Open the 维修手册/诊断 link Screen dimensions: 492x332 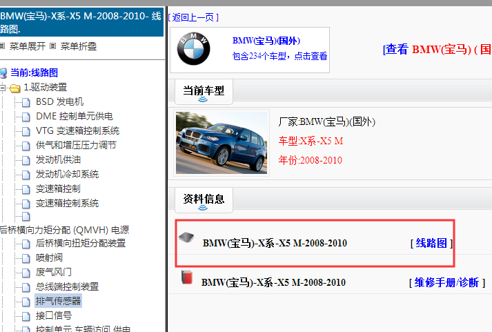(446, 282)
